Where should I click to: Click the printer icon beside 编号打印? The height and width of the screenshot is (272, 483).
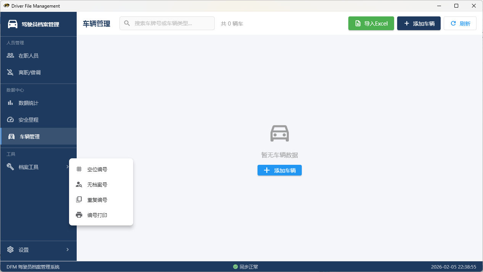79,215
